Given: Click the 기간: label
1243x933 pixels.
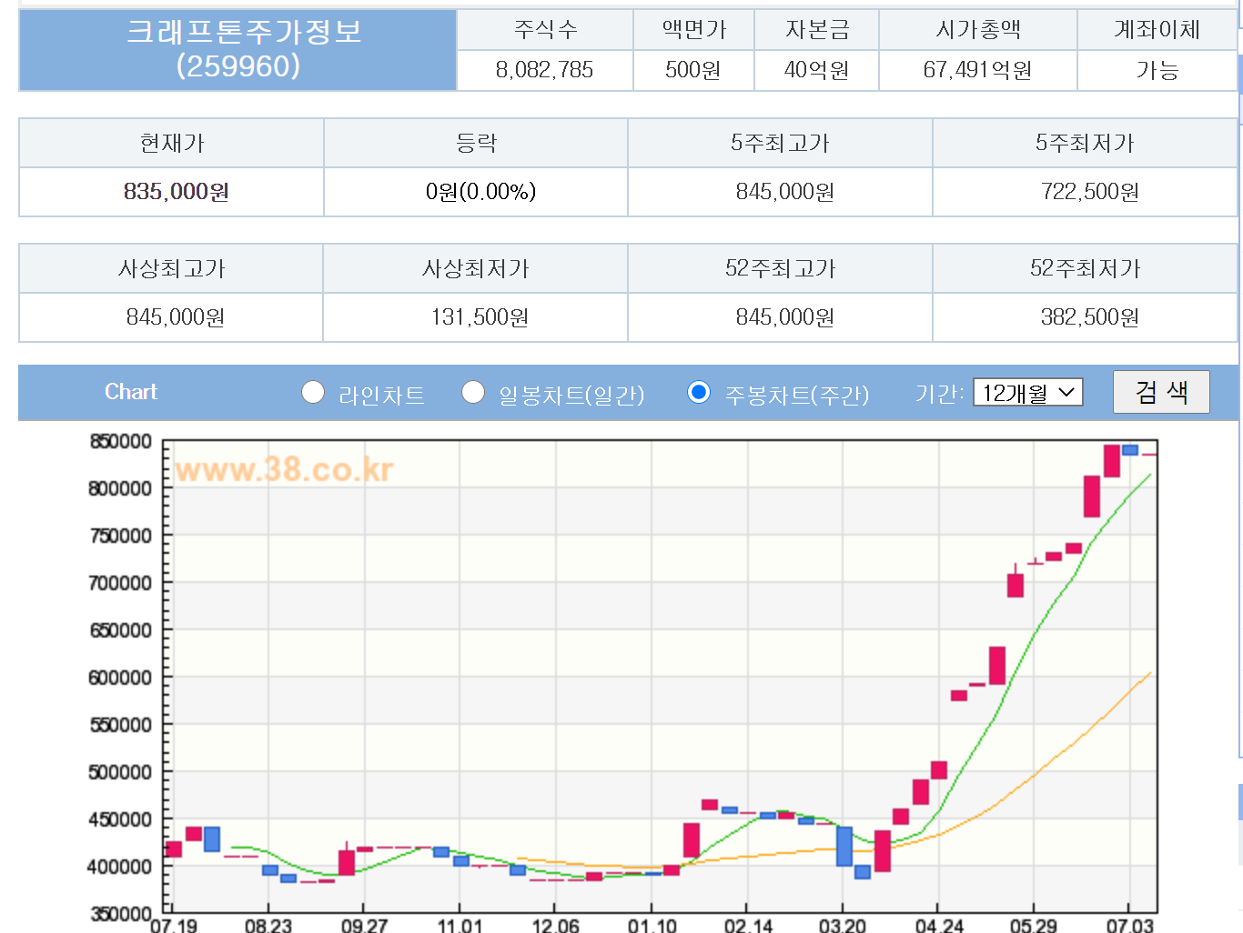Looking at the screenshot, I should [x=939, y=393].
